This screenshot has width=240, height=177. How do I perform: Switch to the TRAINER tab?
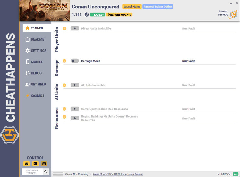37,28
